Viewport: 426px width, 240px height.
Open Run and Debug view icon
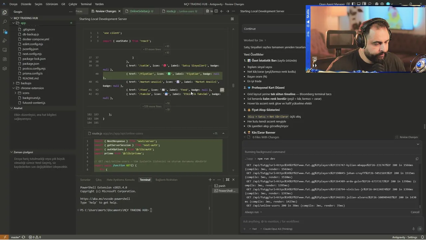click(x=5, y=40)
